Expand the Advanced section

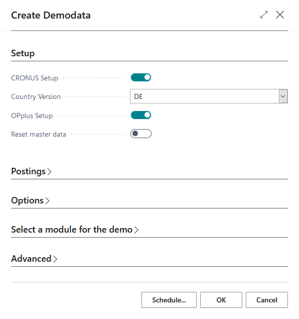34,259
